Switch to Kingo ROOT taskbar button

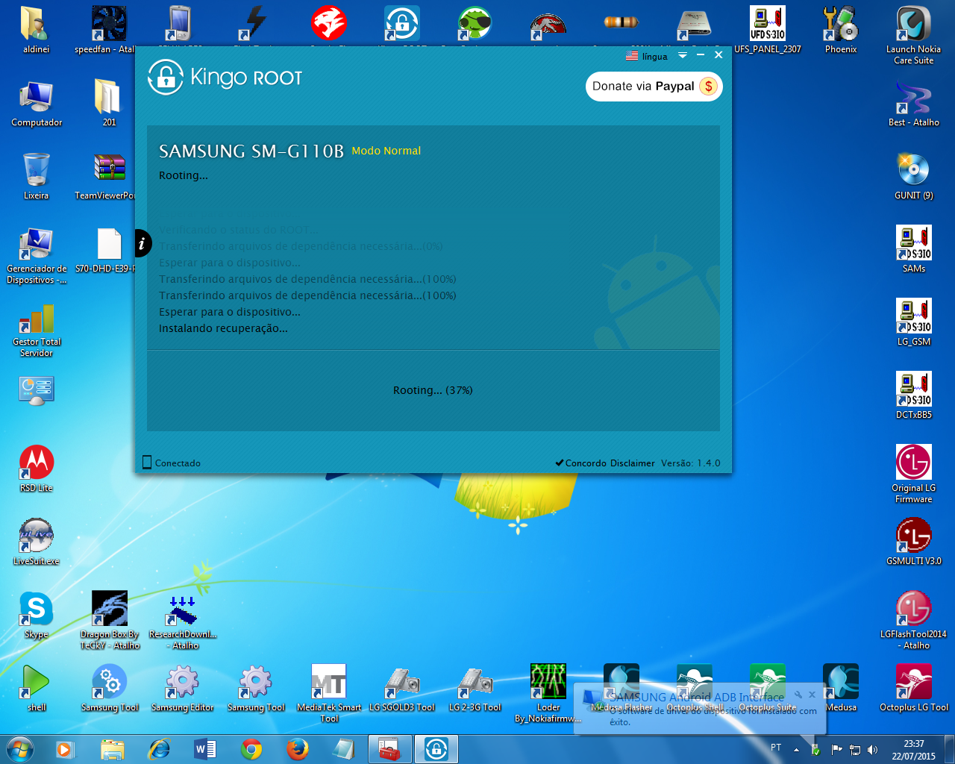click(436, 748)
